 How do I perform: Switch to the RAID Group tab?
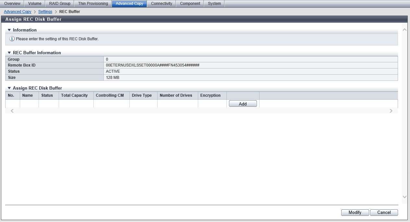59,4
